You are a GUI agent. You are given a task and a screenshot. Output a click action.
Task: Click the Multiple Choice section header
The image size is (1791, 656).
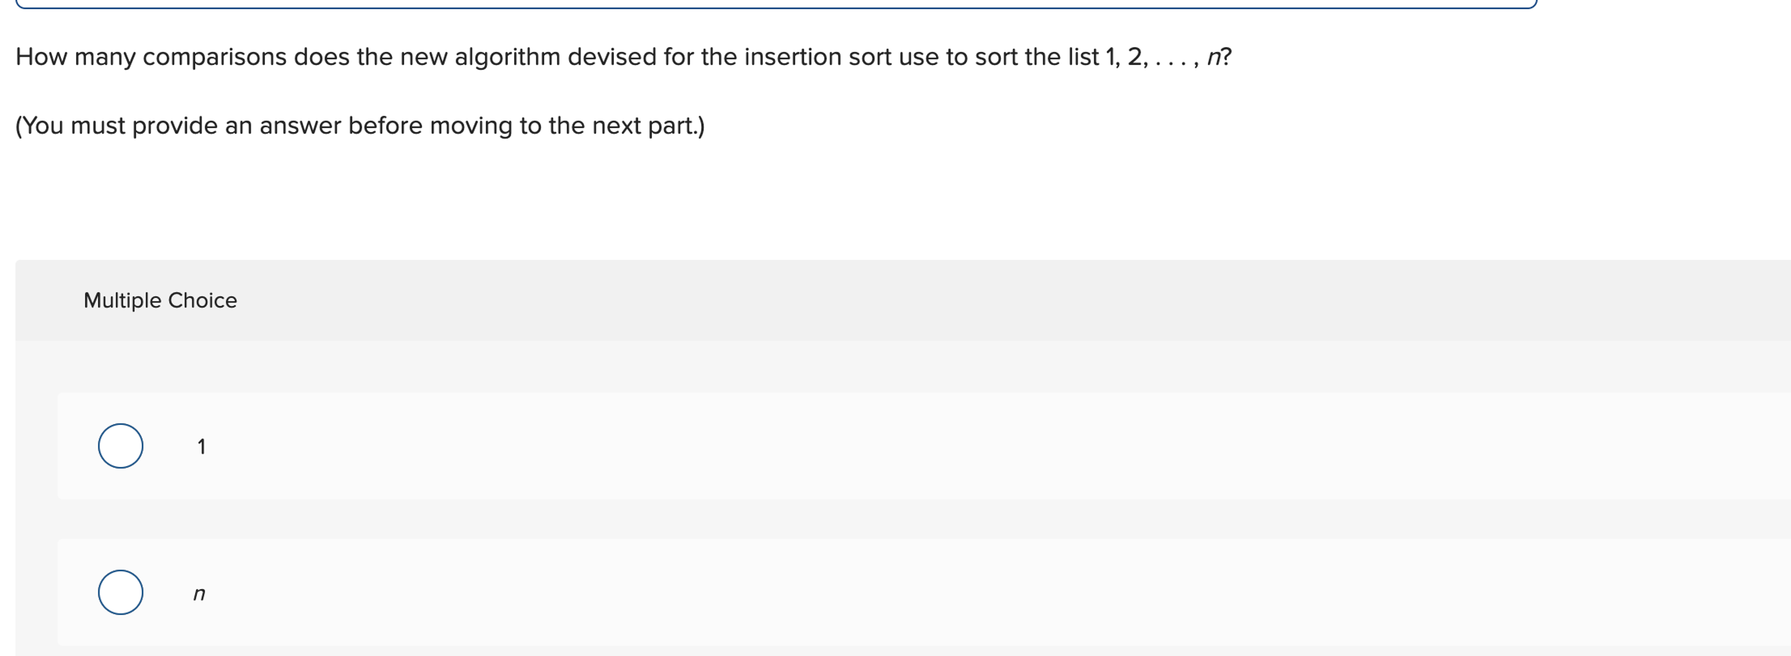tap(160, 300)
